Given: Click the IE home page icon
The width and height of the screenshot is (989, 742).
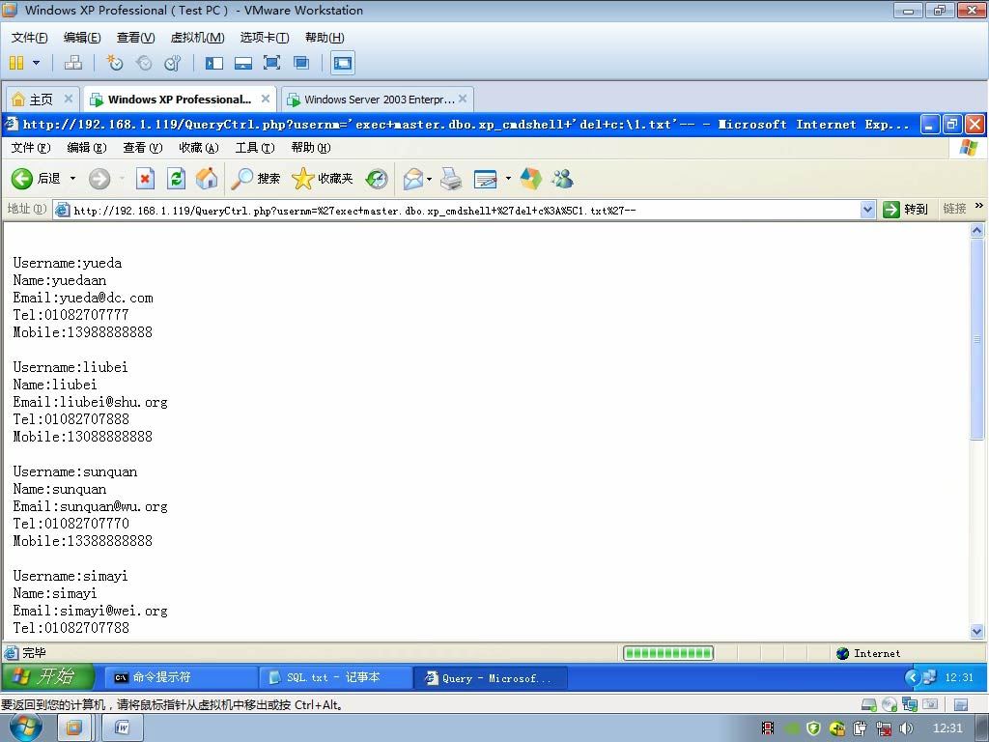Looking at the screenshot, I should (x=207, y=179).
